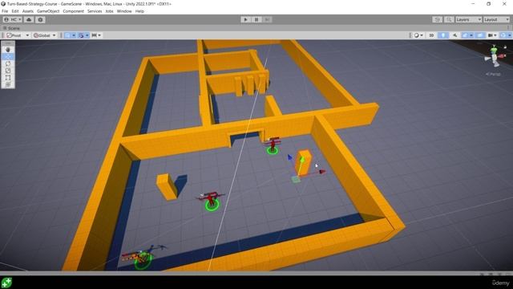Select the selected orange pillar obstacle
This screenshot has width=513, height=289.
click(x=305, y=163)
